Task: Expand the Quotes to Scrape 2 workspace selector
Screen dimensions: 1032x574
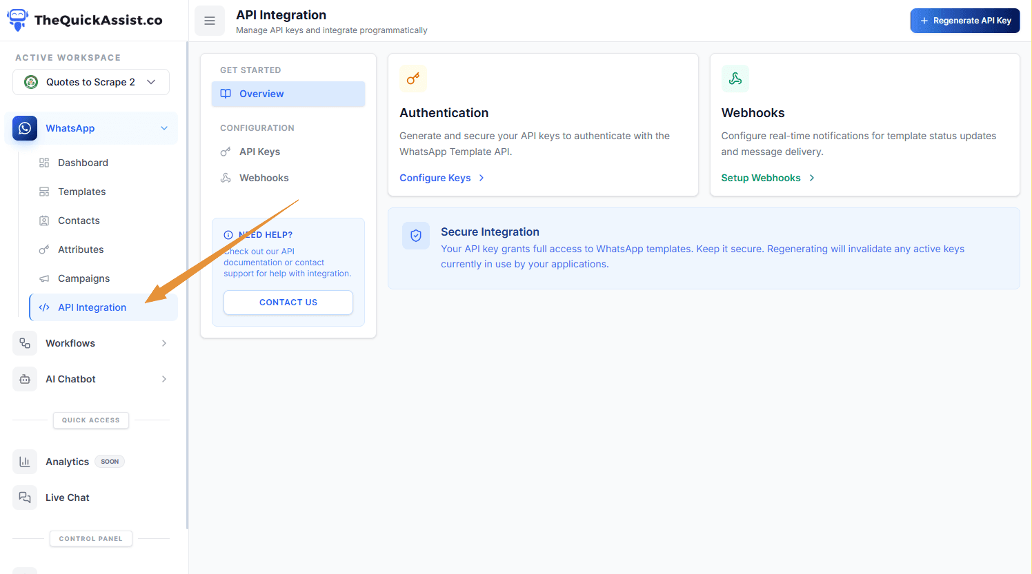Action: tap(90, 81)
